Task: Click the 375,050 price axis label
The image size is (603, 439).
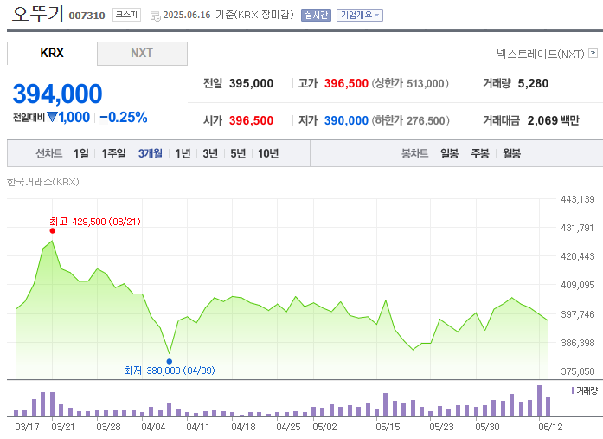Action: tap(578, 371)
